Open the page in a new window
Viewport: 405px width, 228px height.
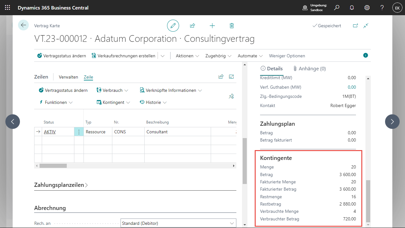coord(355,26)
